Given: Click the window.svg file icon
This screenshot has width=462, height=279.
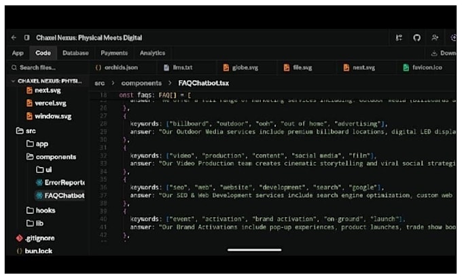Looking at the screenshot, I should point(29,116).
